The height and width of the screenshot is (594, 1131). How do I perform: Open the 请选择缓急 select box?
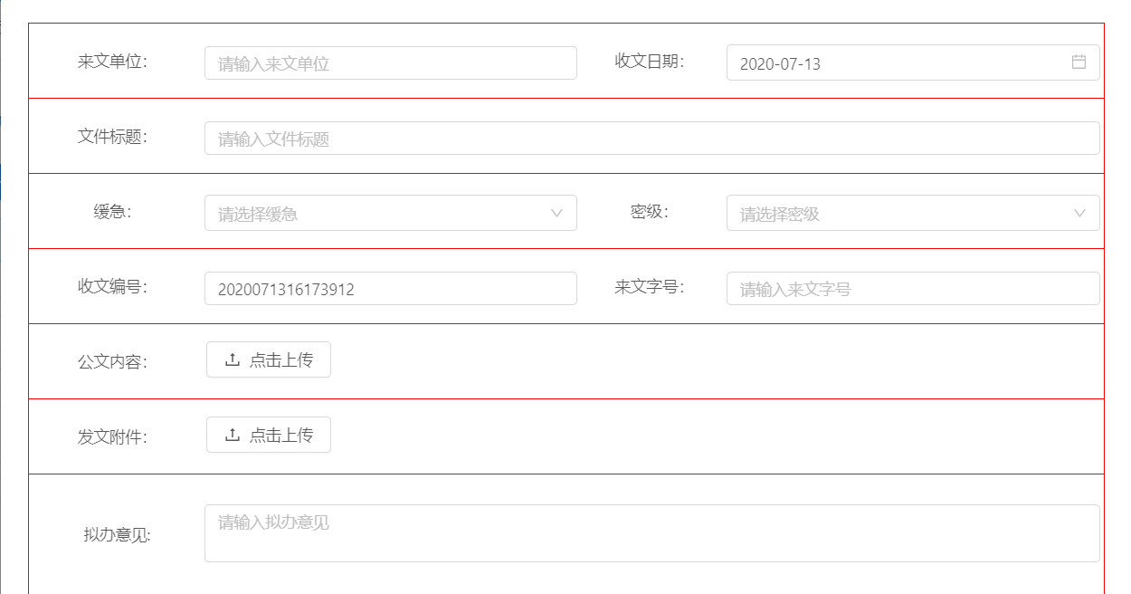(391, 213)
